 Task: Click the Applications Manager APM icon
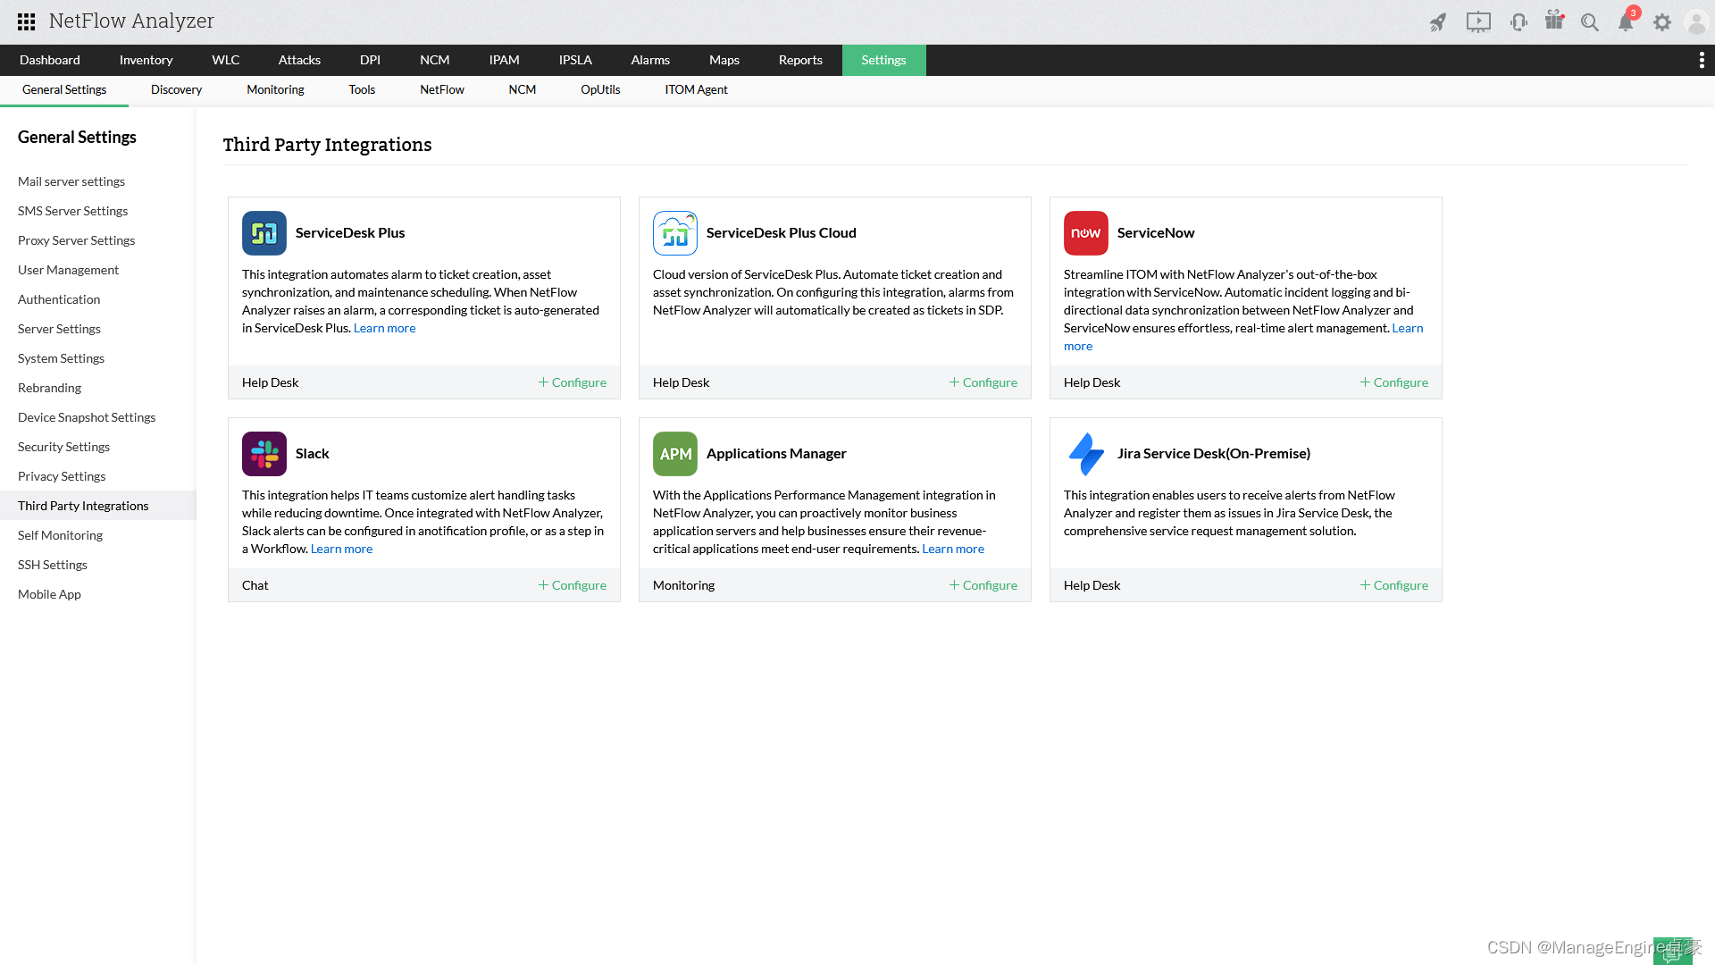point(675,454)
